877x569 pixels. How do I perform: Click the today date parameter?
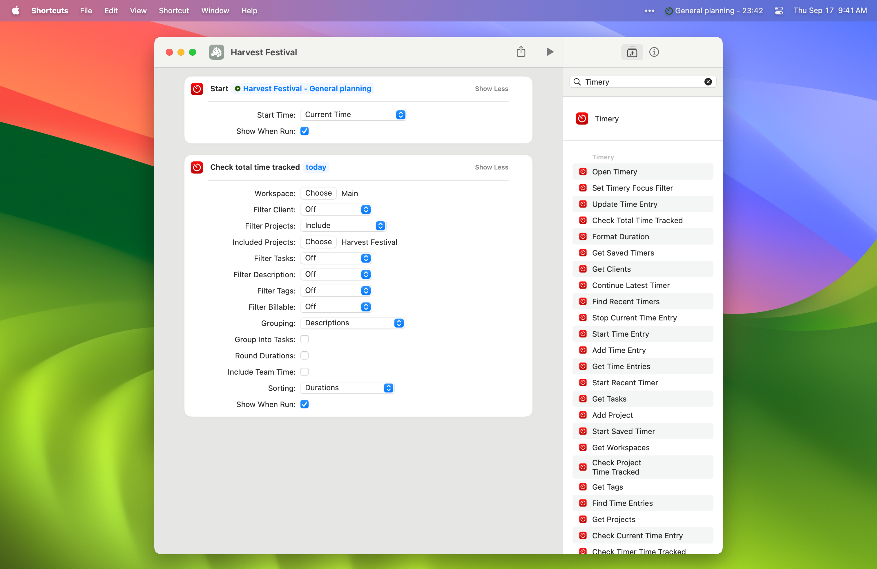[316, 167]
